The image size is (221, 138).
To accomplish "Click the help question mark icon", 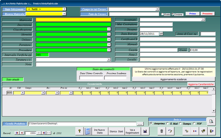I will point(79,131).
